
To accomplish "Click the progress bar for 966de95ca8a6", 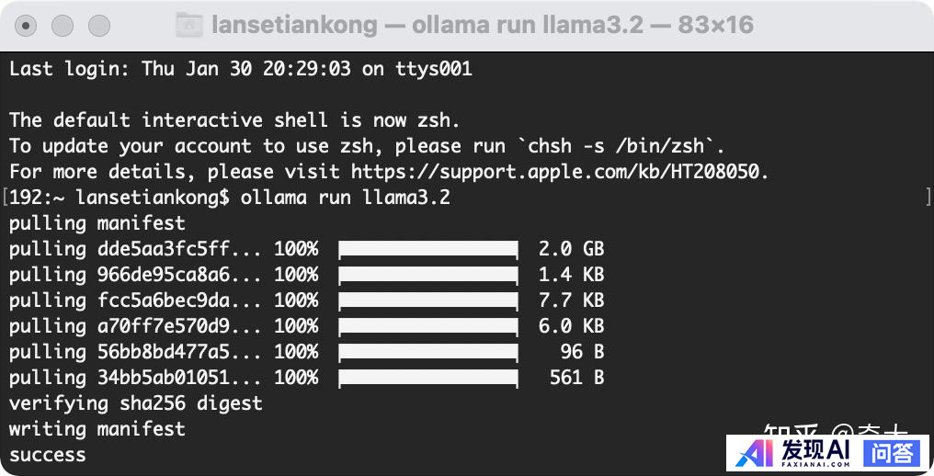I will [427, 275].
